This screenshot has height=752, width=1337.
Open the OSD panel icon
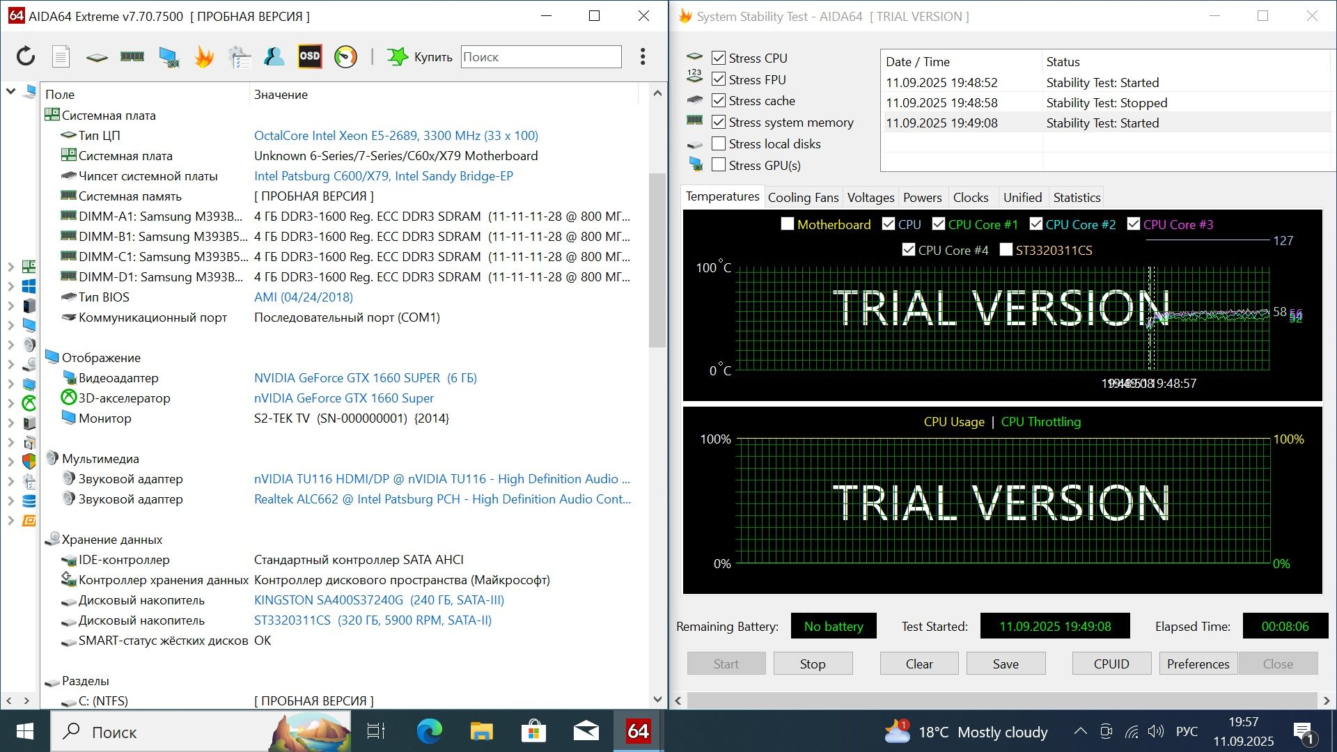tap(310, 56)
